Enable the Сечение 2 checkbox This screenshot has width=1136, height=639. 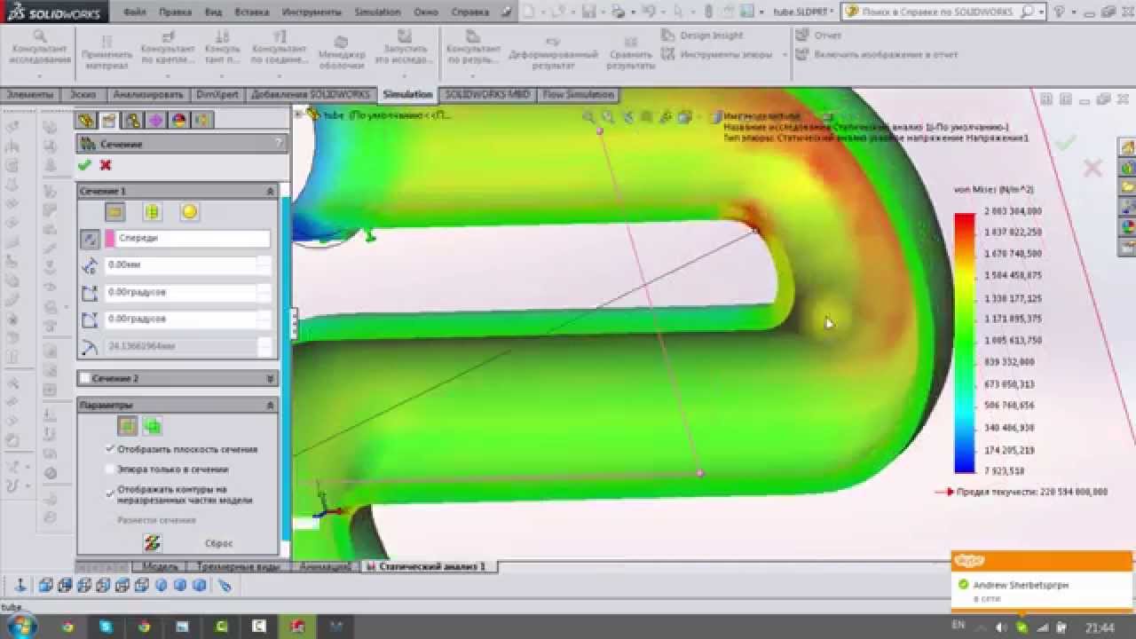point(85,378)
